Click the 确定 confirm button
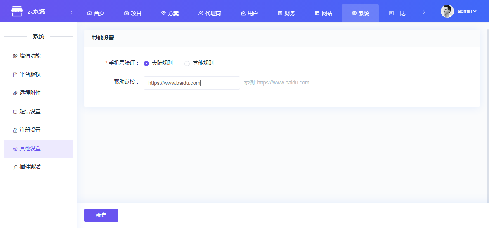The width and height of the screenshot is (489, 228). [x=101, y=215]
